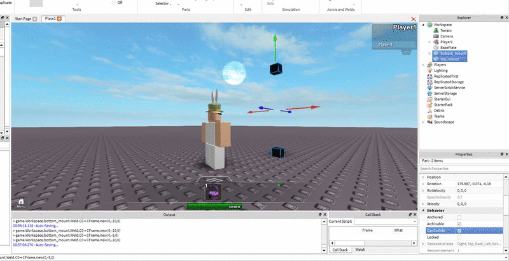Image resolution: width=509 pixels, height=261 pixels.
Task: Expand the Players service node
Action: pyautogui.click(x=423, y=64)
